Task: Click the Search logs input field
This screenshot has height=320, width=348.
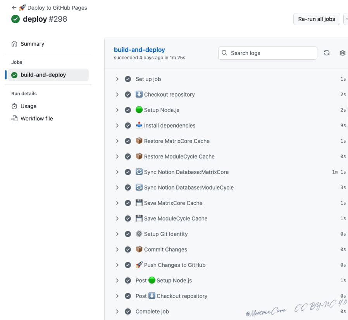Action: click(x=271, y=53)
